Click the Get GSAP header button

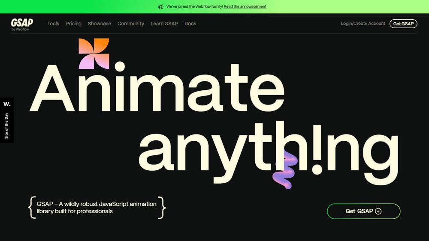click(403, 24)
